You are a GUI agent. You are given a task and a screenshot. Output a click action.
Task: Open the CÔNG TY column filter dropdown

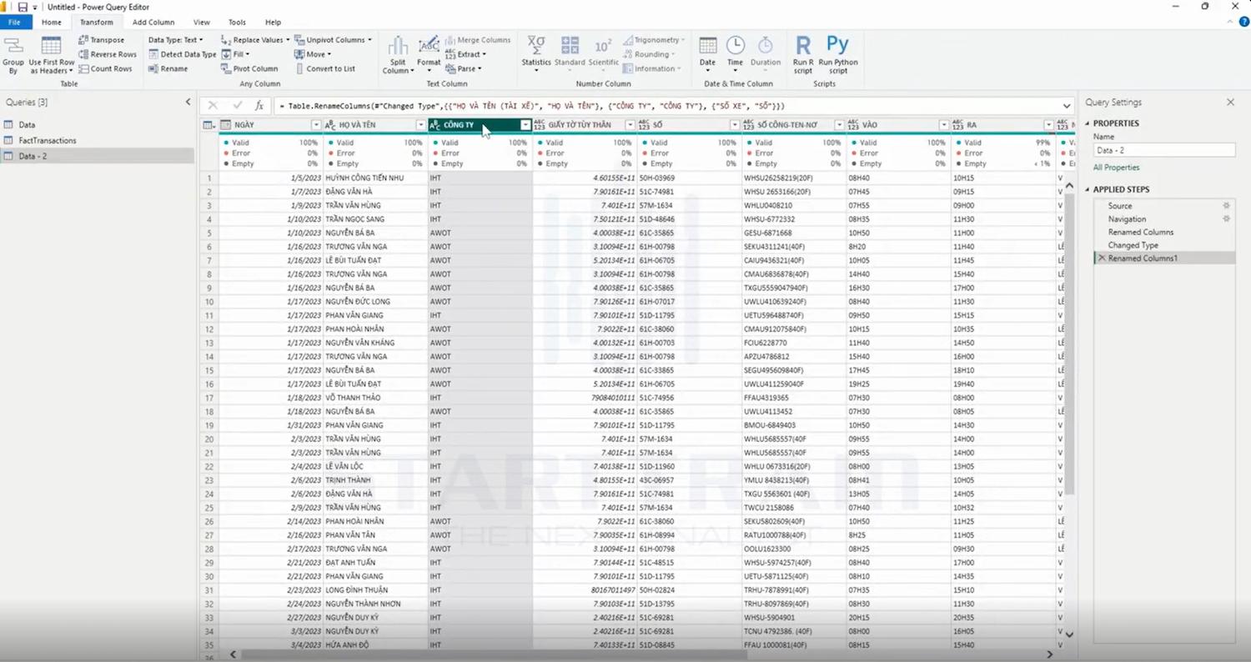[525, 125]
